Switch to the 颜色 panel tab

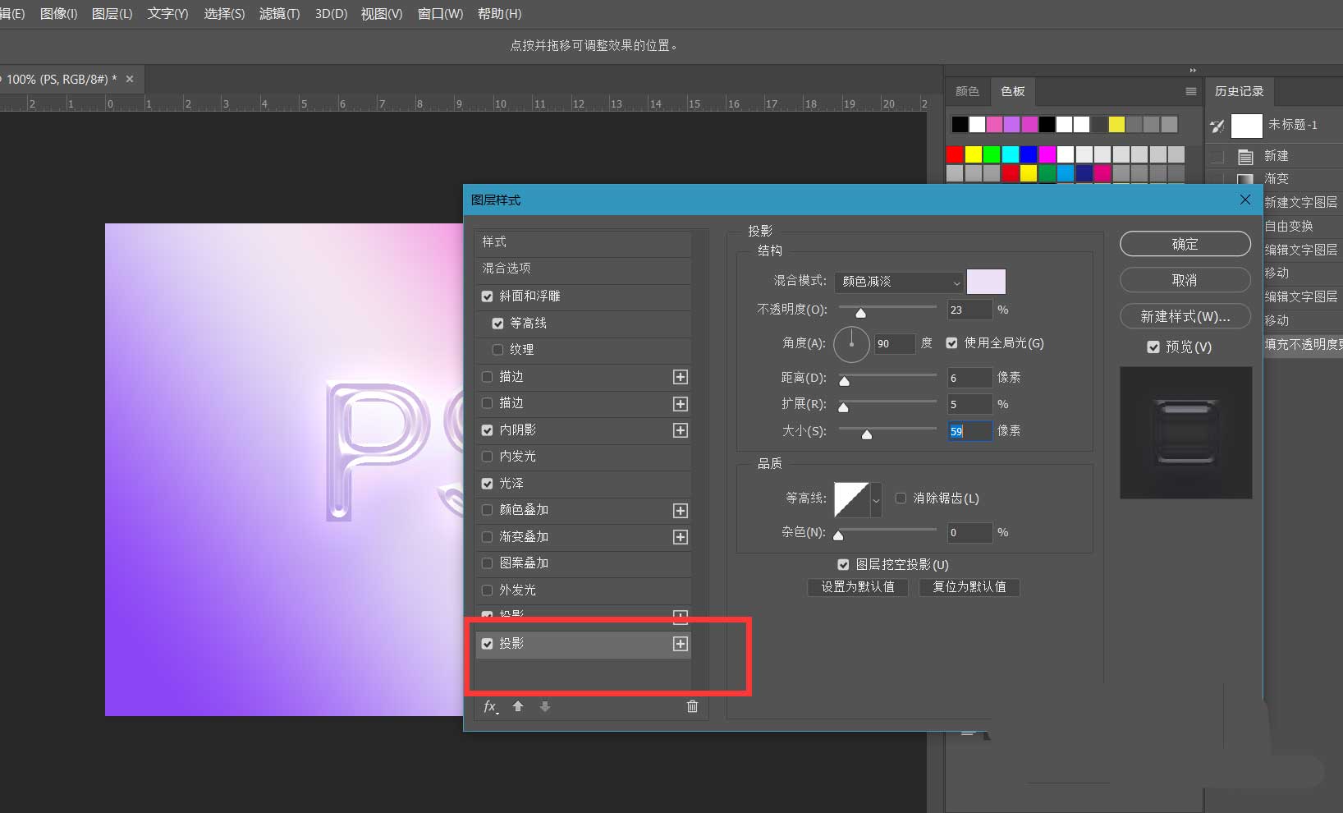coord(967,91)
